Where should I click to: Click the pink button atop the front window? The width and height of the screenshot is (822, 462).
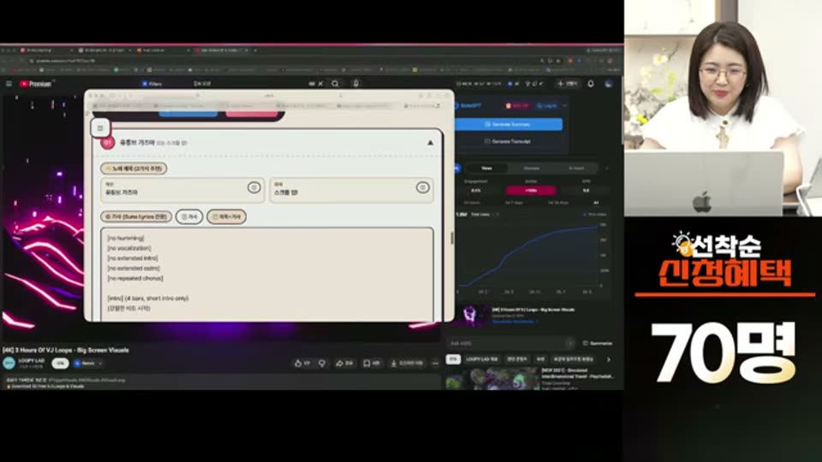252,113
